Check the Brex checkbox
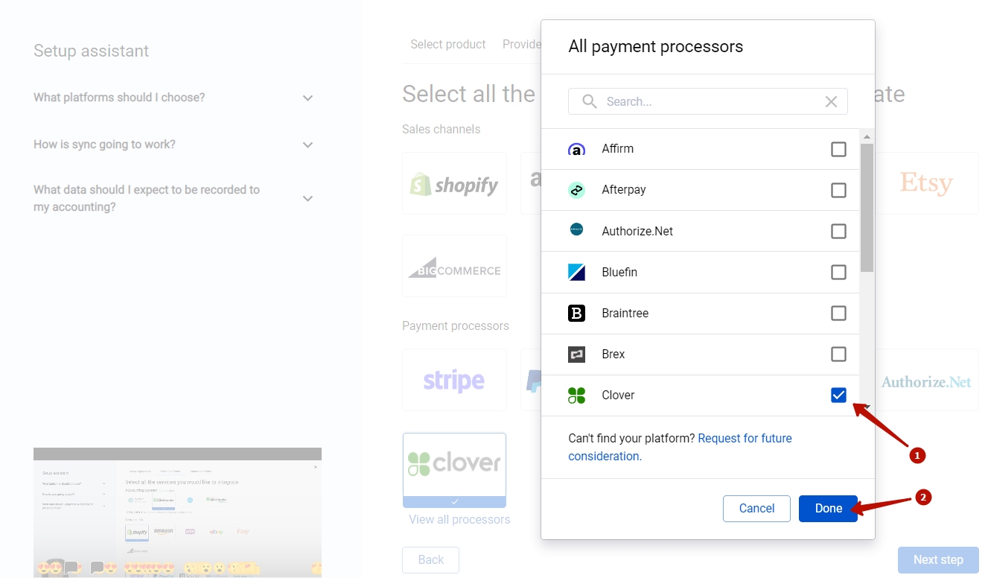This screenshot has width=988, height=578. (839, 354)
